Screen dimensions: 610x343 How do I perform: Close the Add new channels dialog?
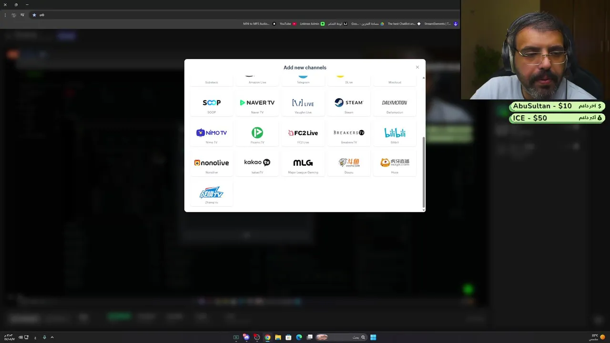tap(417, 67)
